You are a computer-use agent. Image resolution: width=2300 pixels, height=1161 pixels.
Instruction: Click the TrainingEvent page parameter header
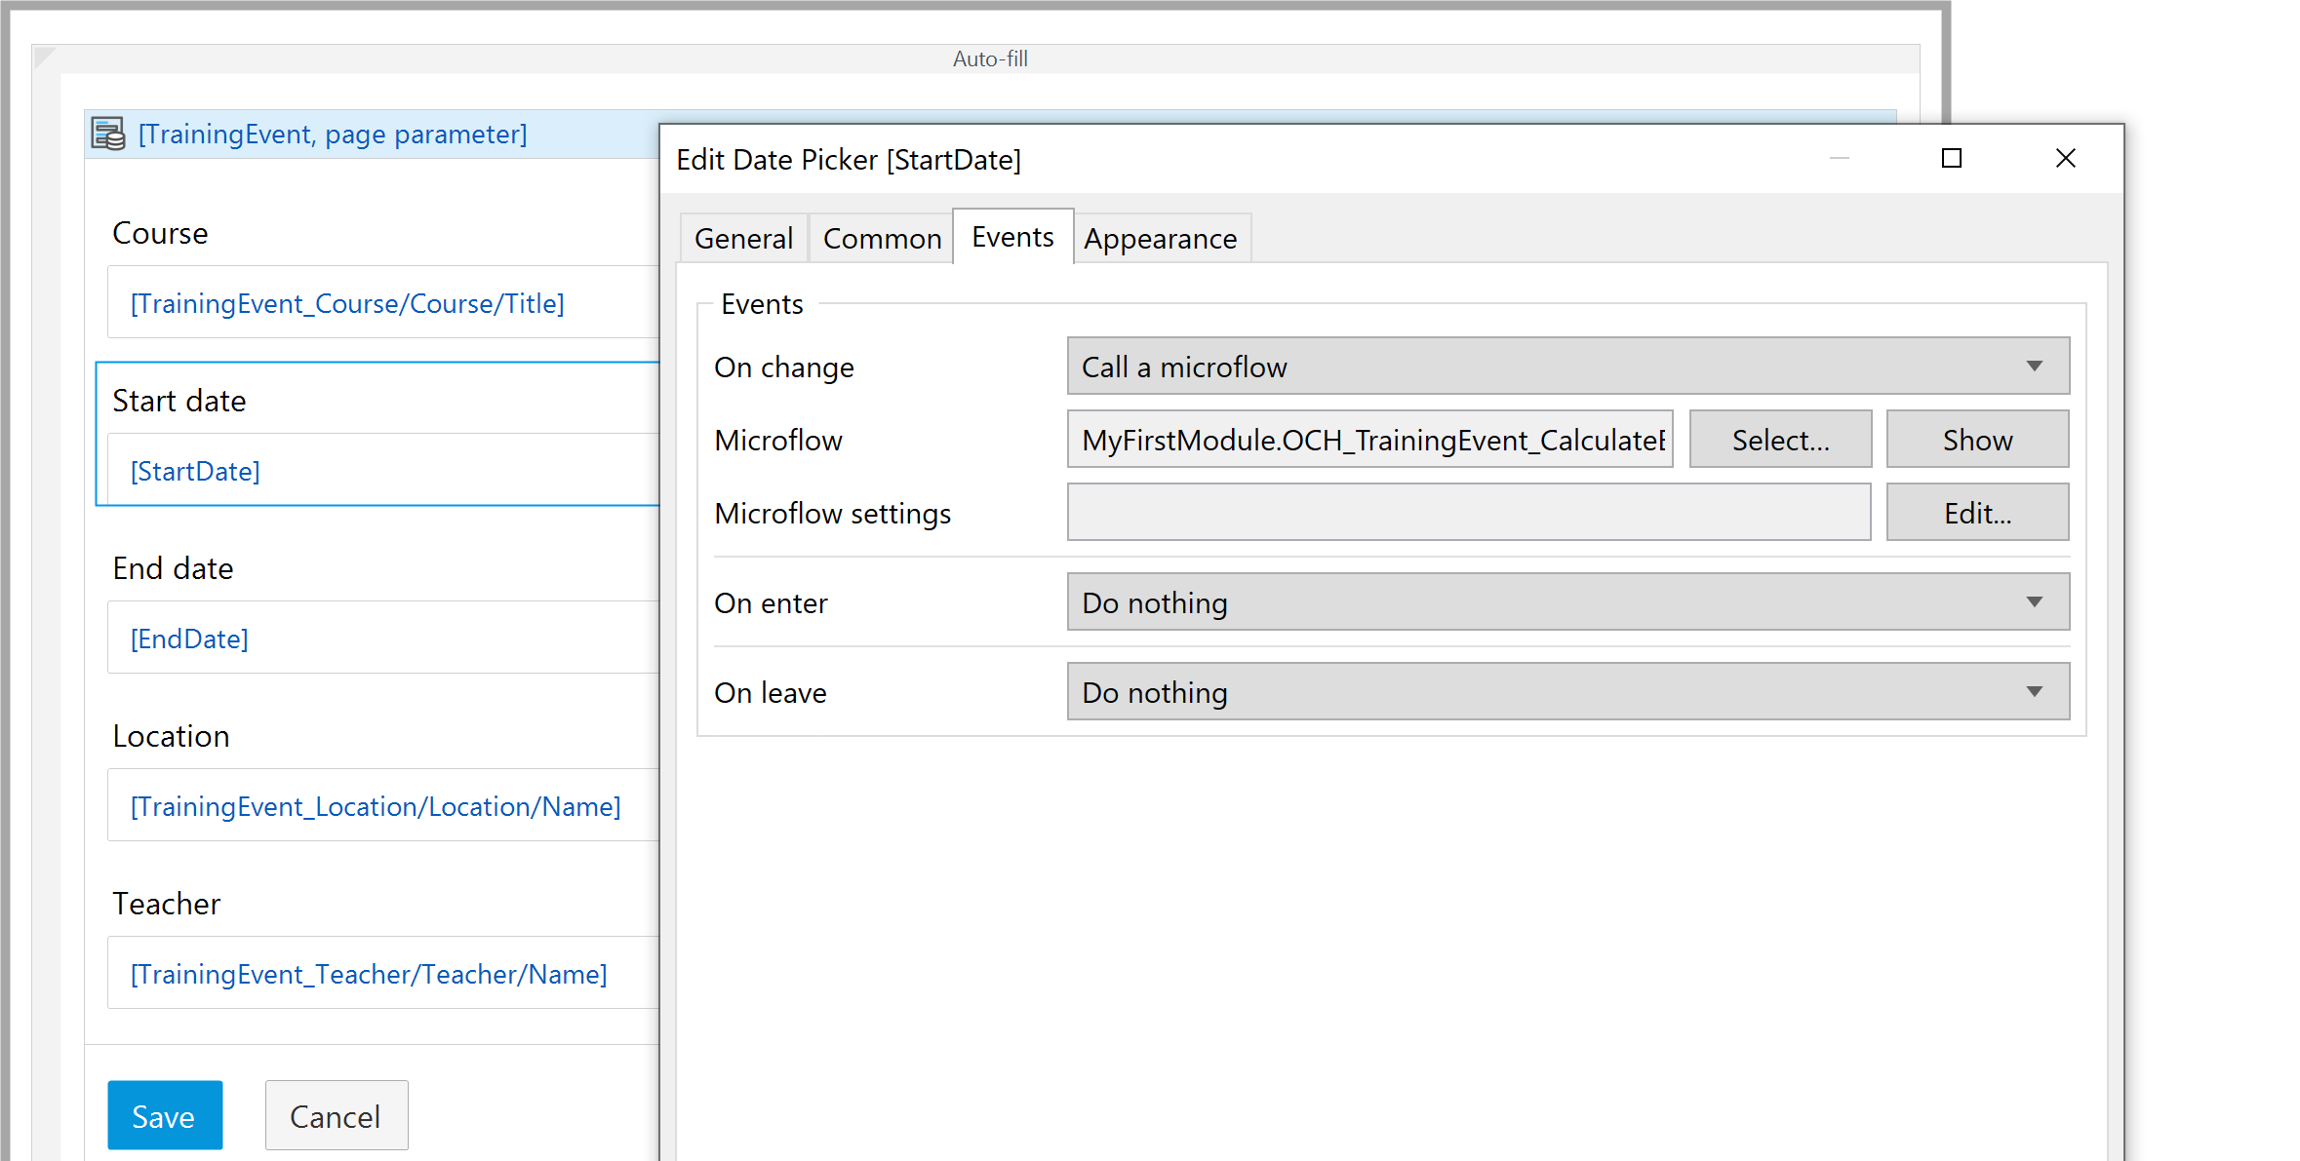click(333, 134)
